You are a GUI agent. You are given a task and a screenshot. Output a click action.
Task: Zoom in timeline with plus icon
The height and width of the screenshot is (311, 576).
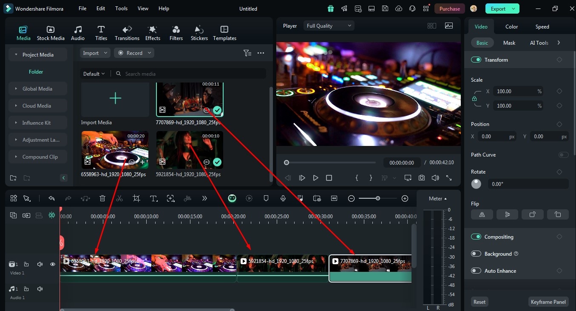tap(405, 198)
